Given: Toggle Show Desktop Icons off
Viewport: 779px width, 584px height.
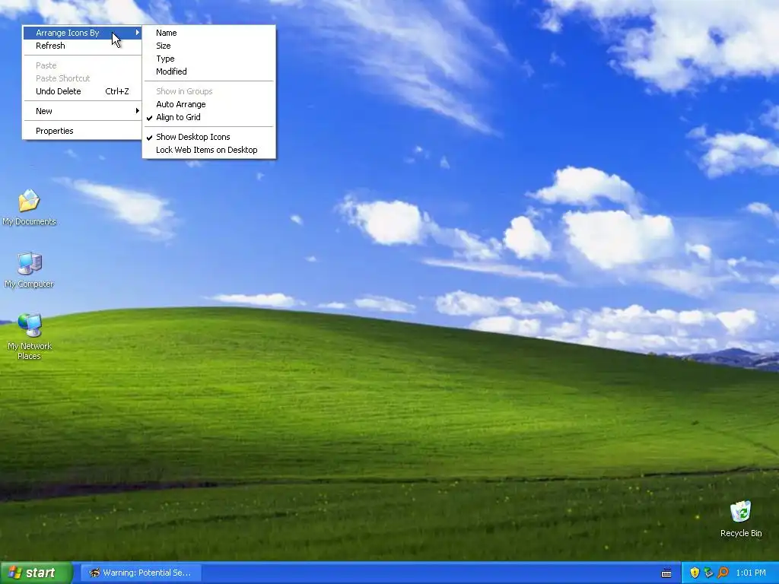Looking at the screenshot, I should click(x=208, y=137).
